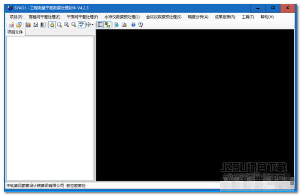Open an existing project with folder icon
This screenshot has height=196, width=301.
click(x=19, y=25)
